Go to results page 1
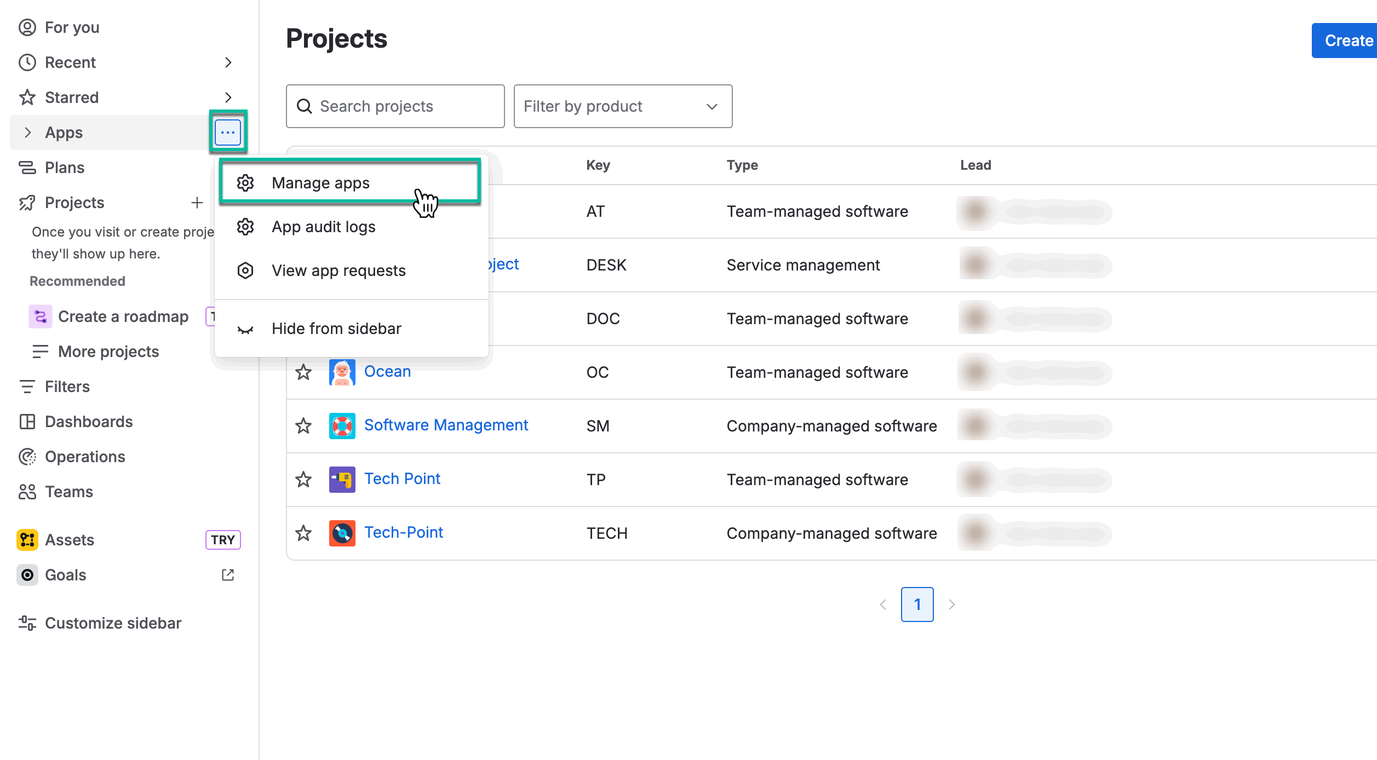 917,604
